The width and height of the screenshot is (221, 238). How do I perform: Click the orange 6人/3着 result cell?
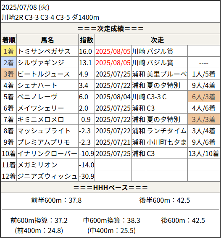pos(204,97)
